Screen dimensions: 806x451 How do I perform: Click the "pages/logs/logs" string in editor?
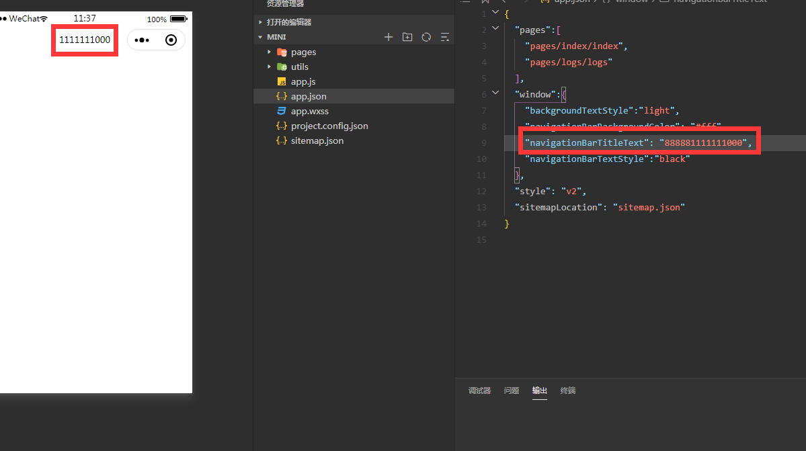(x=569, y=62)
